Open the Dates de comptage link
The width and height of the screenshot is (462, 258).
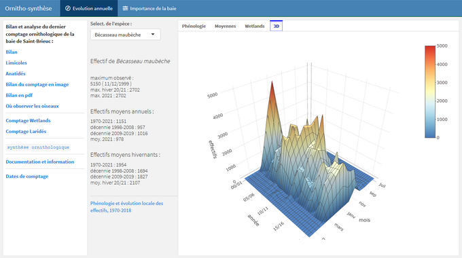(26, 177)
